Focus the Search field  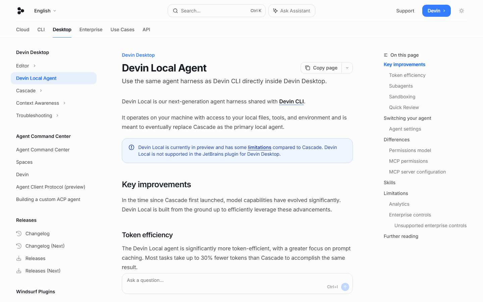217,11
